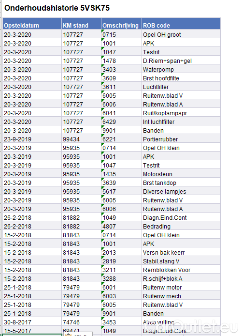
Task: Select the Ruitenw motor cell
Action: point(181,288)
